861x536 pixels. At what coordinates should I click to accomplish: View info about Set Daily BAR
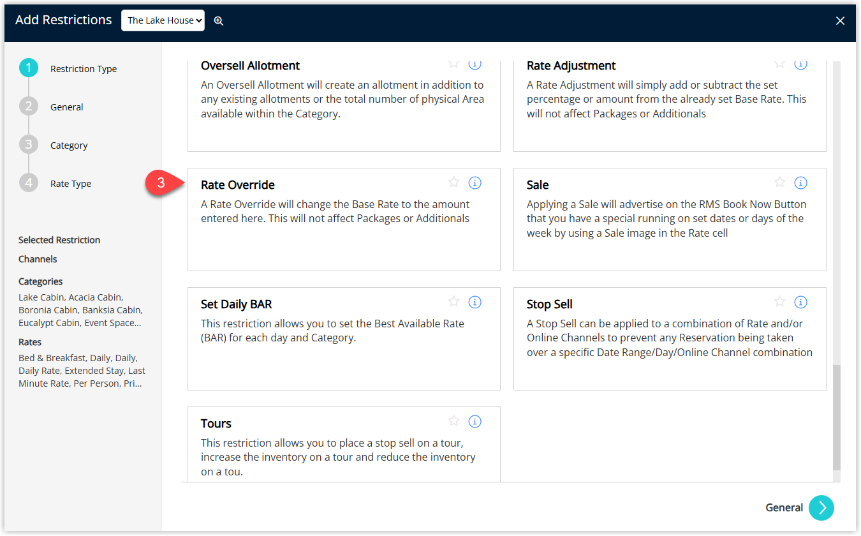point(475,302)
